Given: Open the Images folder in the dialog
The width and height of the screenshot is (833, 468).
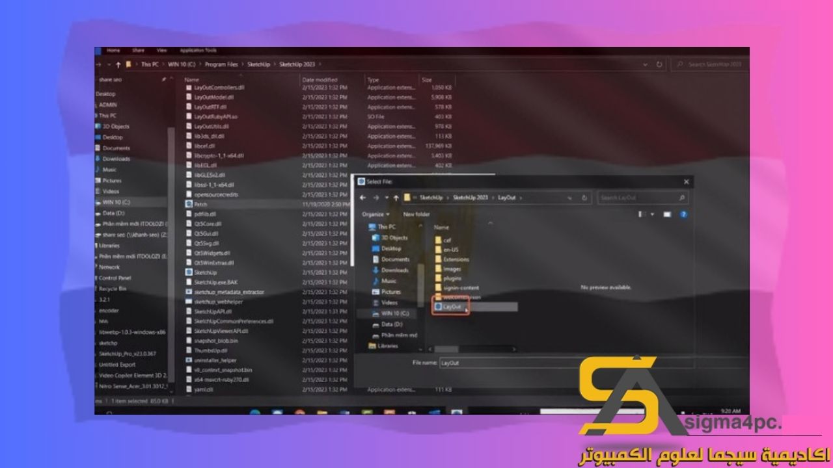Looking at the screenshot, I should pos(448,268).
